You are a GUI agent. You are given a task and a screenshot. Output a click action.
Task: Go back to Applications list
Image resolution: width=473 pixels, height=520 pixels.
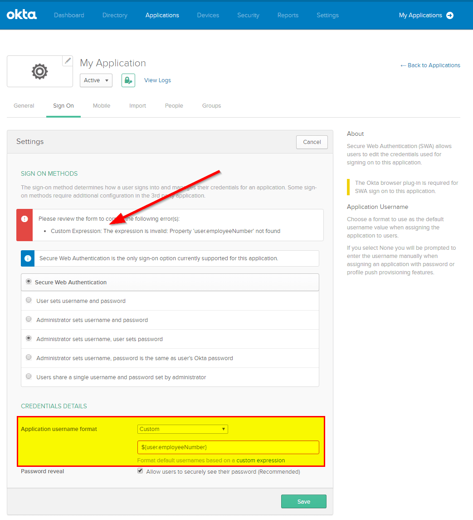tap(430, 65)
